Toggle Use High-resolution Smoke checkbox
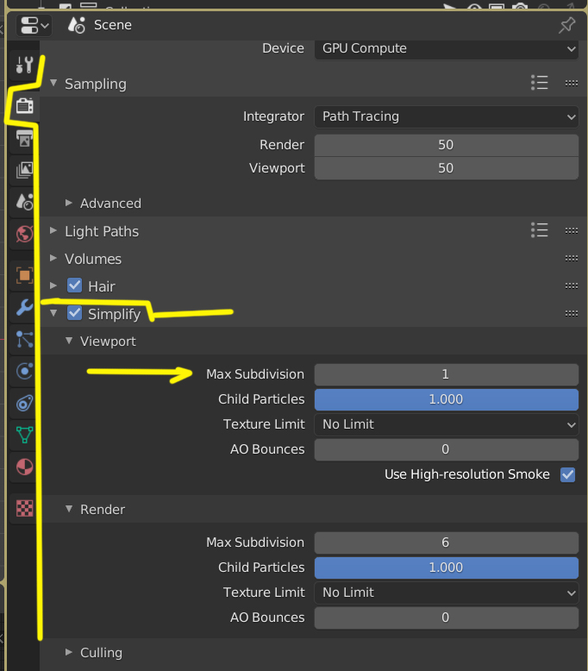 [x=567, y=474]
